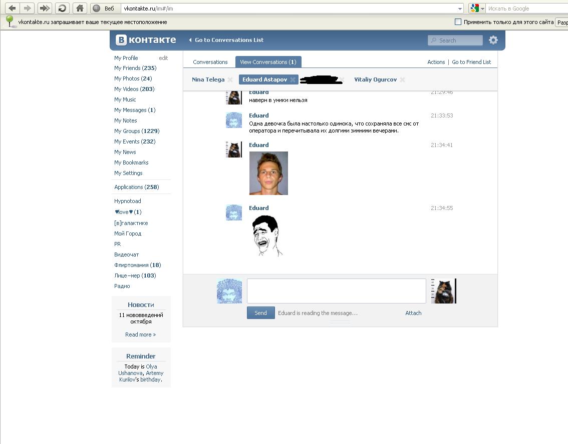The height and width of the screenshot is (444, 568).
Task: Reload the page with the refresh icon
Action: 62,8
